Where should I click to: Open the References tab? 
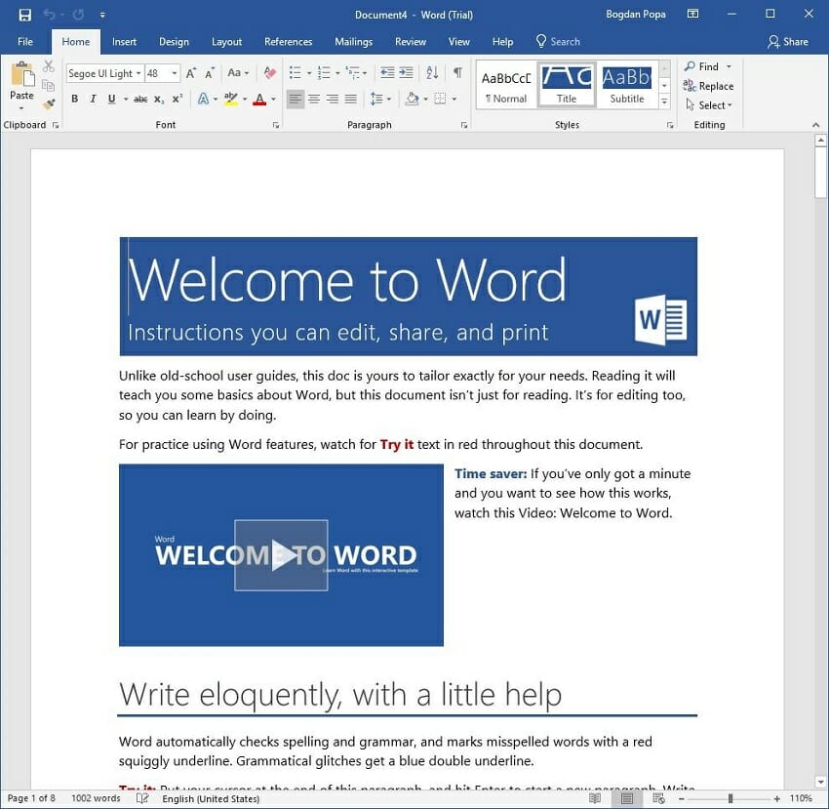point(289,42)
